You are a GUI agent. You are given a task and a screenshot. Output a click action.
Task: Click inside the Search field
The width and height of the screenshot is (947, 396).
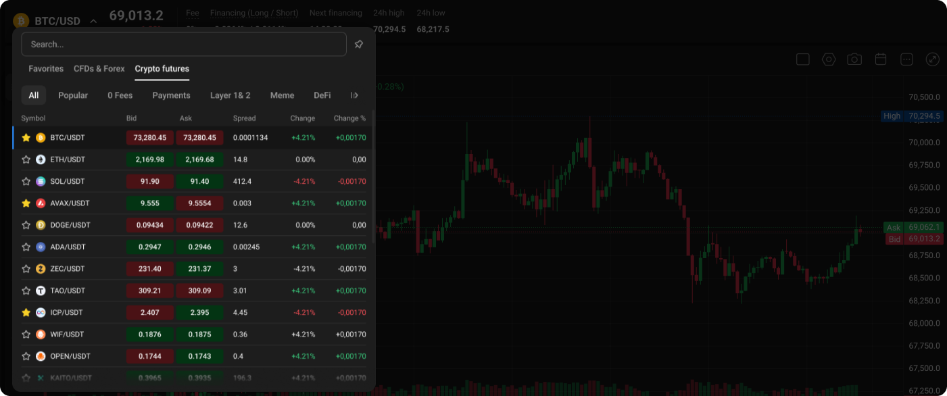pyautogui.click(x=184, y=44)
